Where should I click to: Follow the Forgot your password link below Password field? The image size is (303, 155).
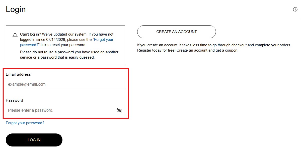[x=25, y=123]
